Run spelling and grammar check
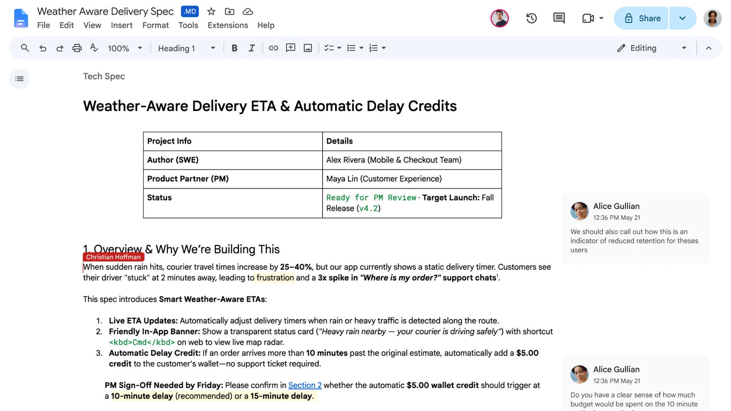The width and height of the screenshot is (731, 411). 94,48
